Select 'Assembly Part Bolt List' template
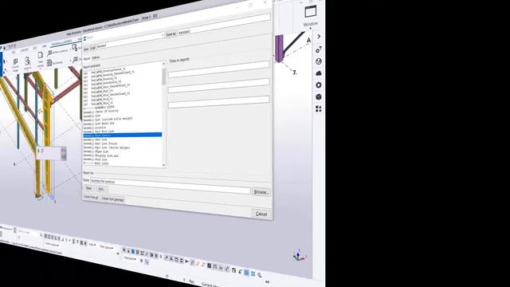Viewport: 510px width, 287px height. click(99, 131)
